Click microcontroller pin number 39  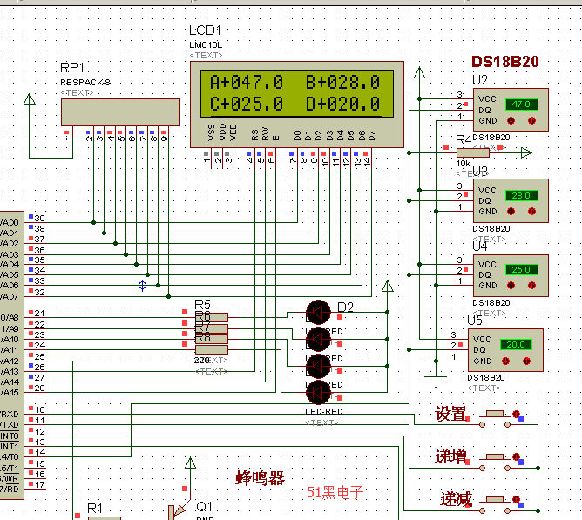(40, 219)
